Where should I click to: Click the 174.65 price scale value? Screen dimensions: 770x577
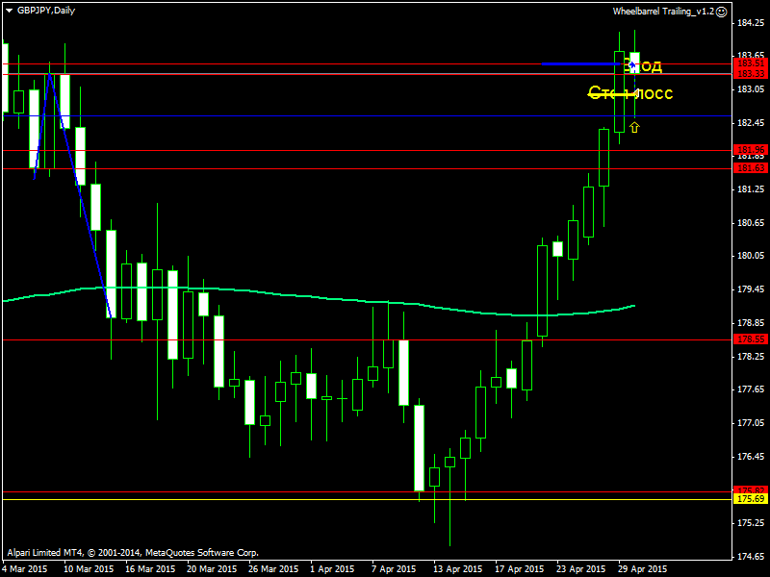pos(751,557)
